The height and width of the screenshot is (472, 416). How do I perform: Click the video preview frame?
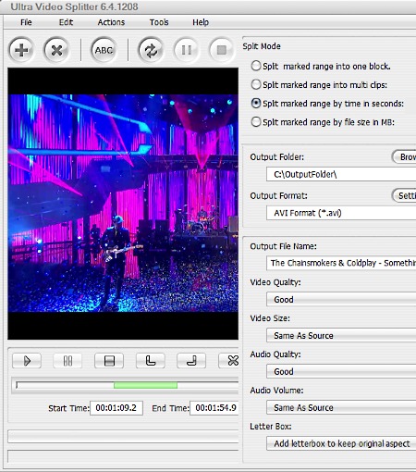(x=123, y=204)
